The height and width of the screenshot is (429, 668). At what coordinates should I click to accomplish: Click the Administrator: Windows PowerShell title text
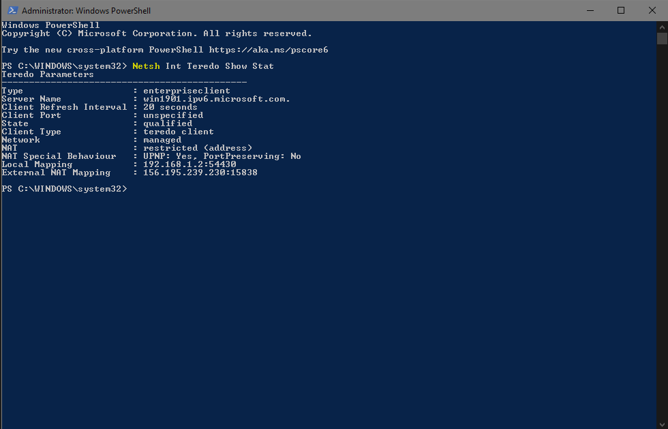(86, 11)
